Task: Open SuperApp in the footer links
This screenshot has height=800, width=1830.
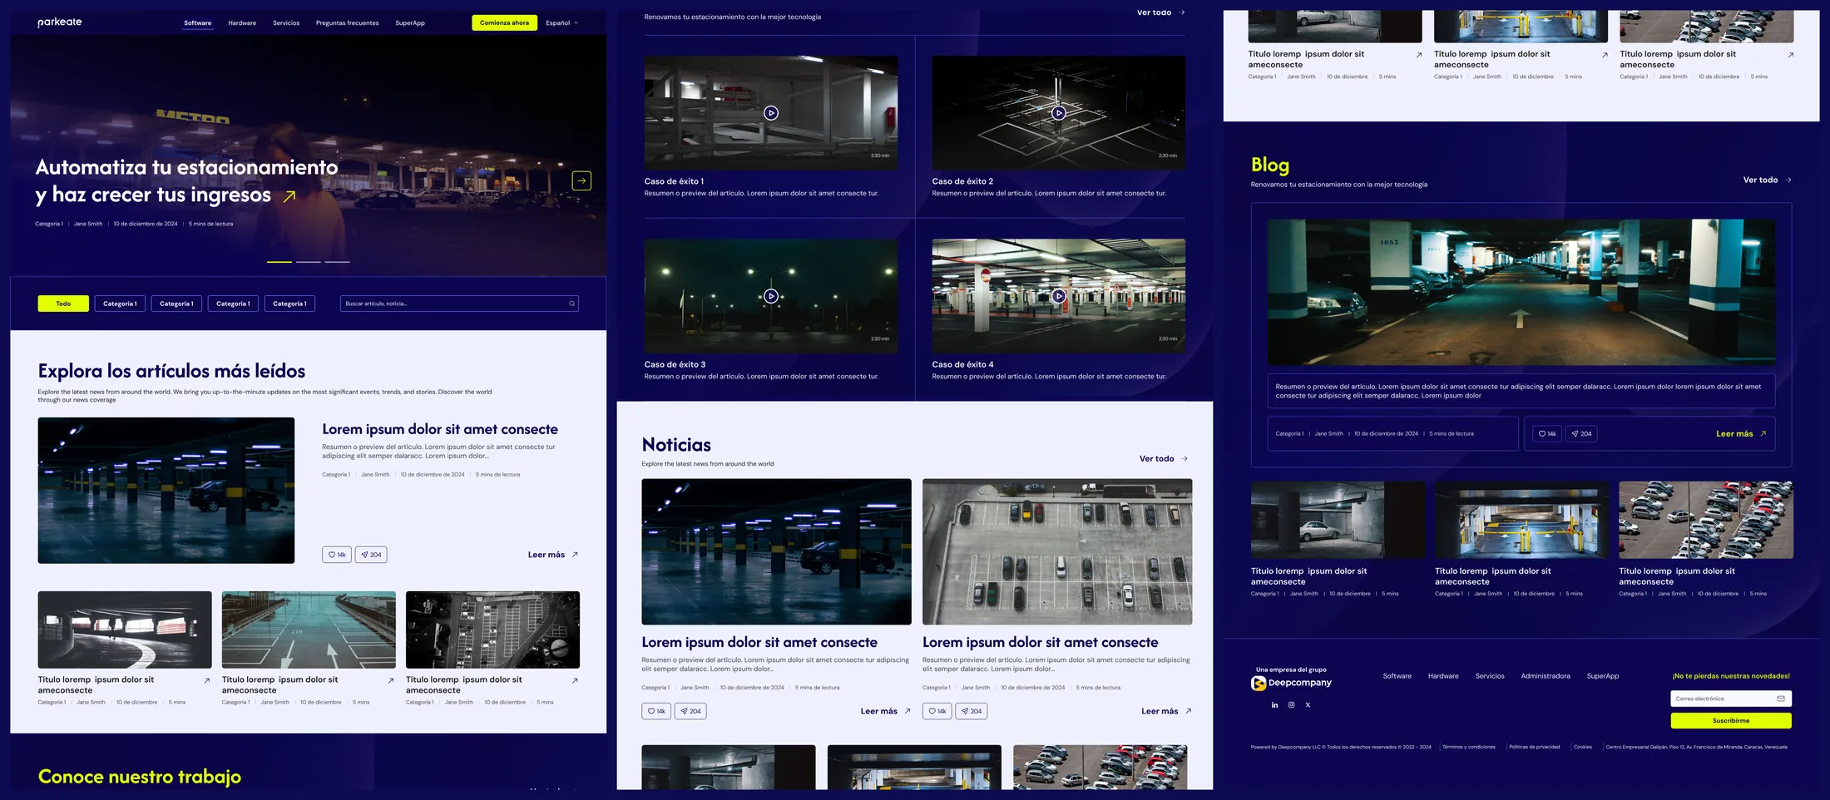Action: pyautogui.click(x=1602, y=676)
